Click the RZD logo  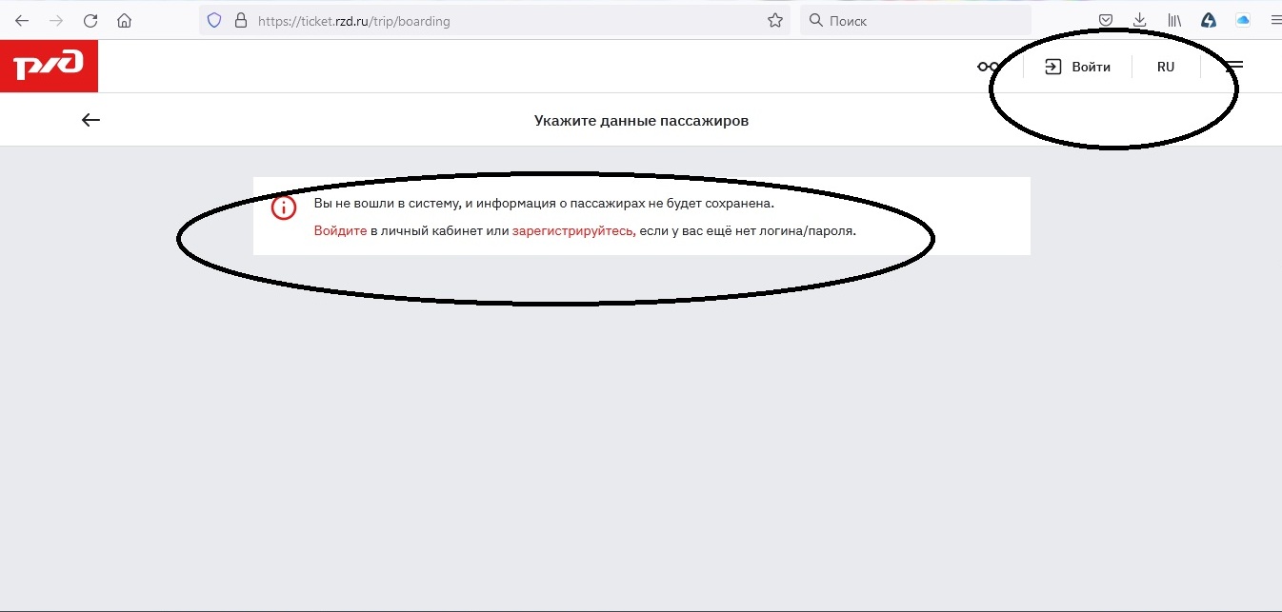(49, 66)
